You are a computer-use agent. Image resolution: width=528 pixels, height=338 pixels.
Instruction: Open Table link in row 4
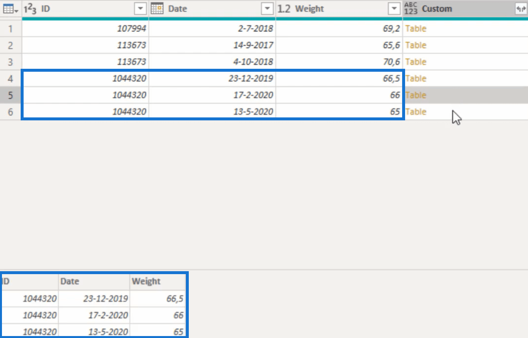coord(415,79)
